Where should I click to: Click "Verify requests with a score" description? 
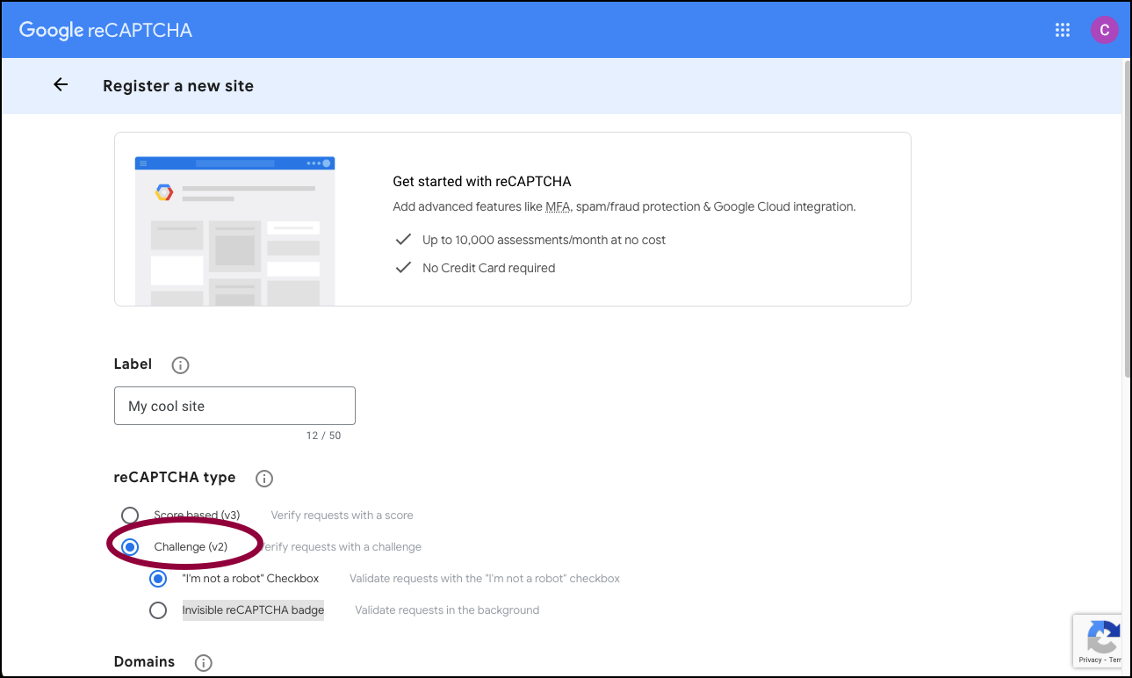point(342,516)
